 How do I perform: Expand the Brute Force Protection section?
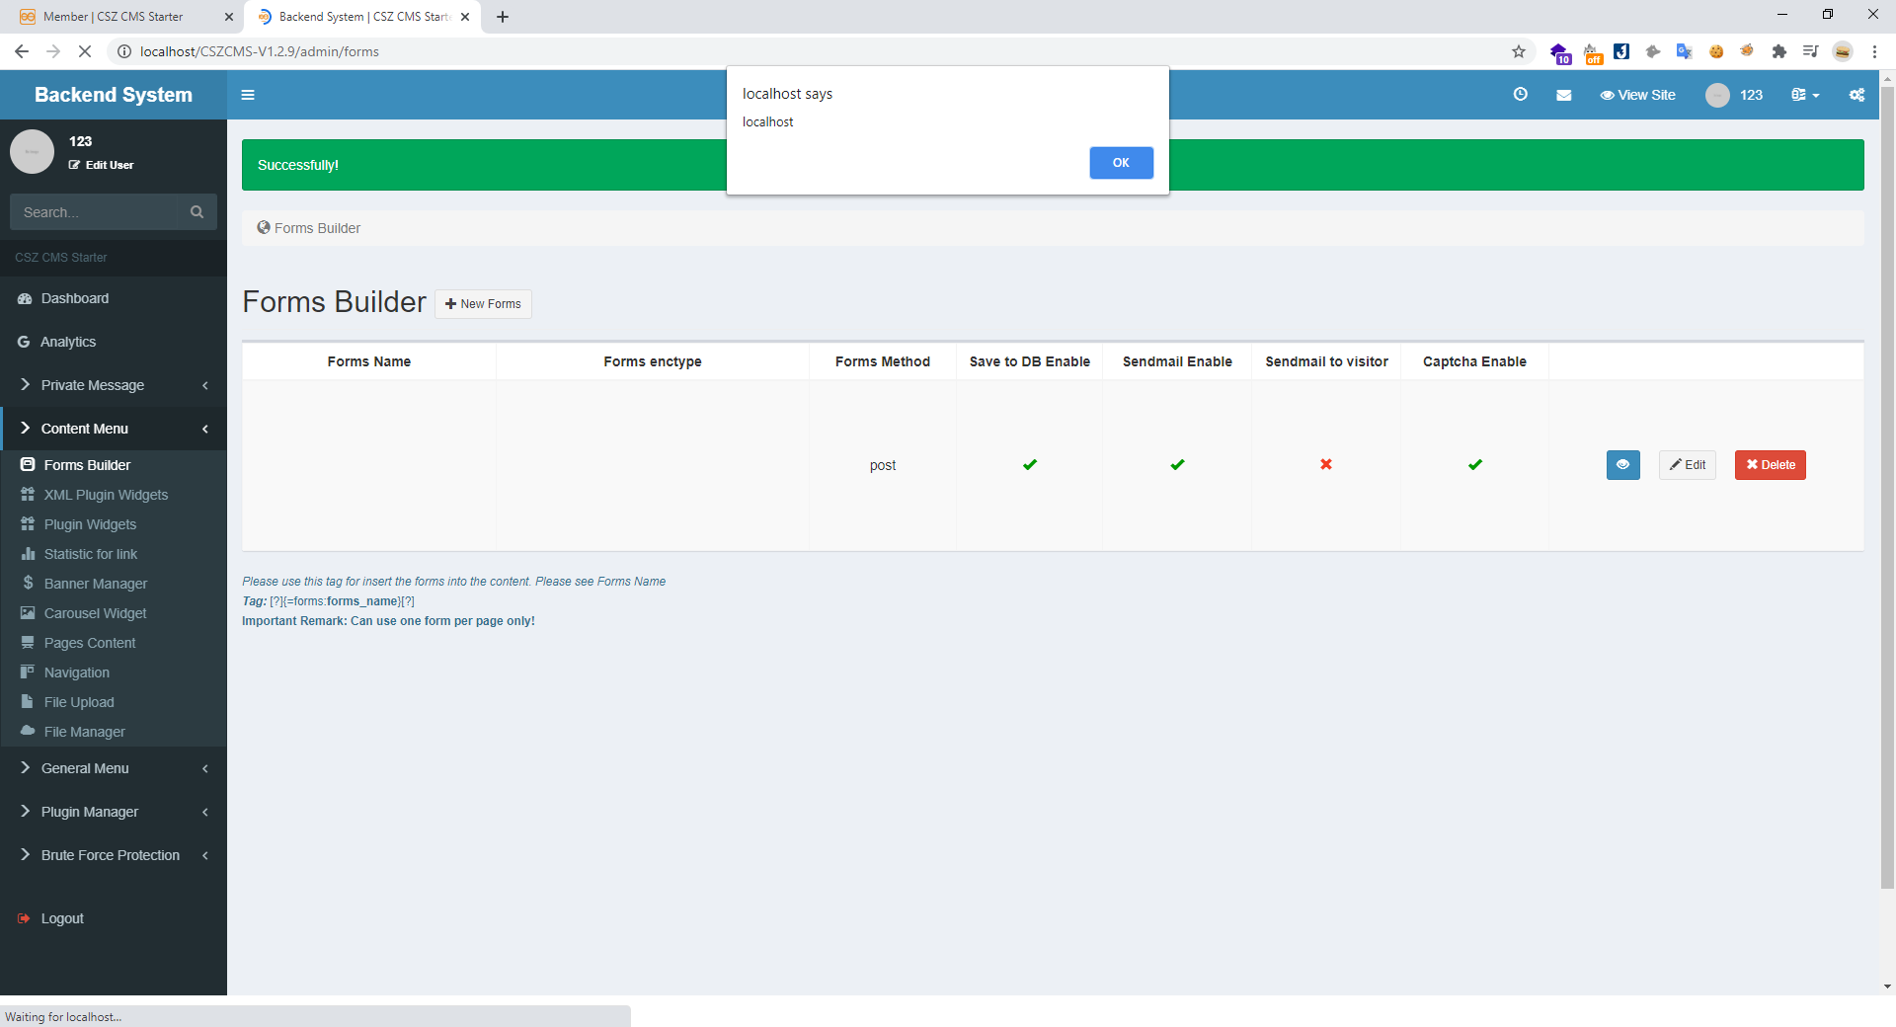[114, 855]
